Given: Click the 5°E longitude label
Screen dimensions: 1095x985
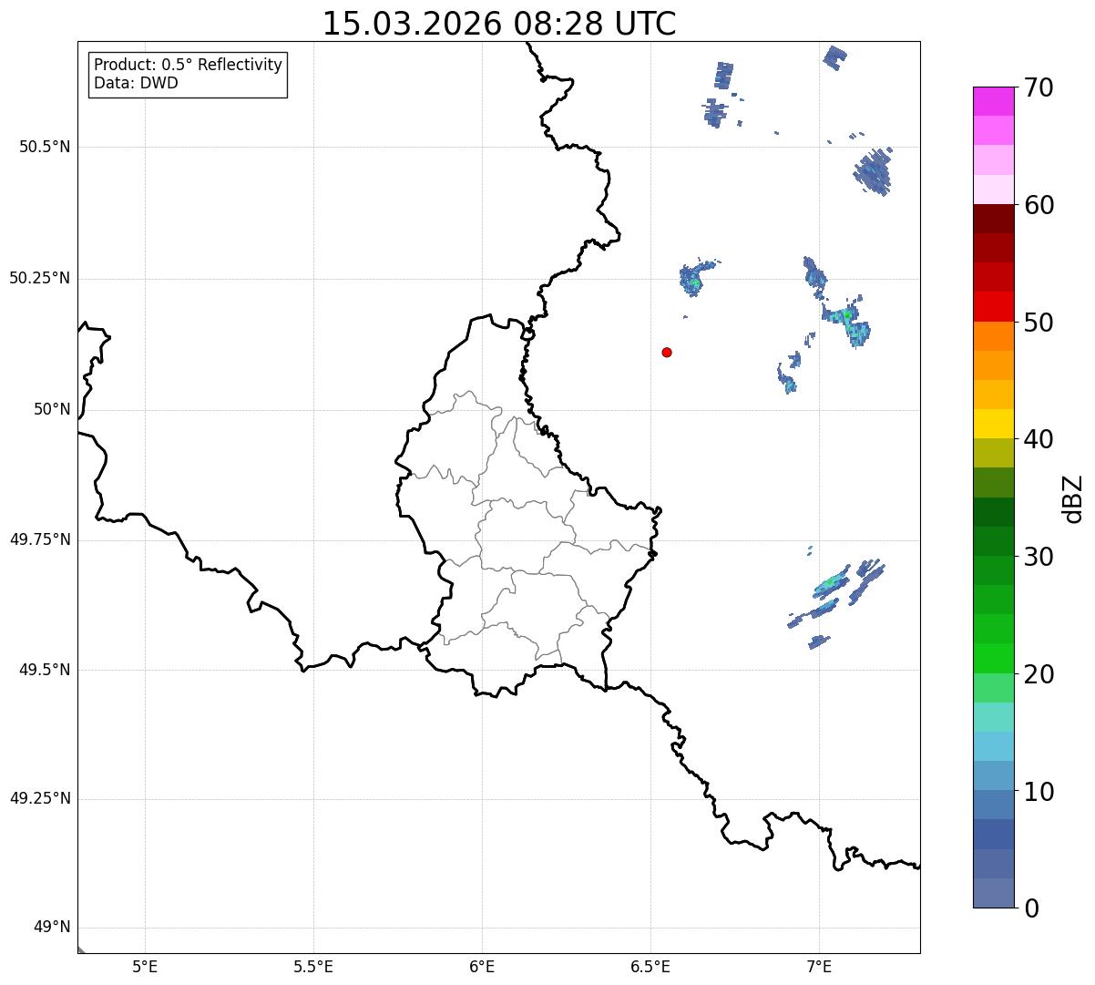Looking at the screenshot, I should tap(145, 966).
